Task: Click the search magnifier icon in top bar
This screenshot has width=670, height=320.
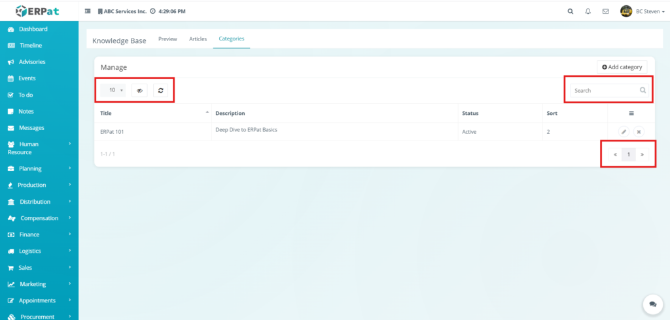Action: (x=570, y=11)
